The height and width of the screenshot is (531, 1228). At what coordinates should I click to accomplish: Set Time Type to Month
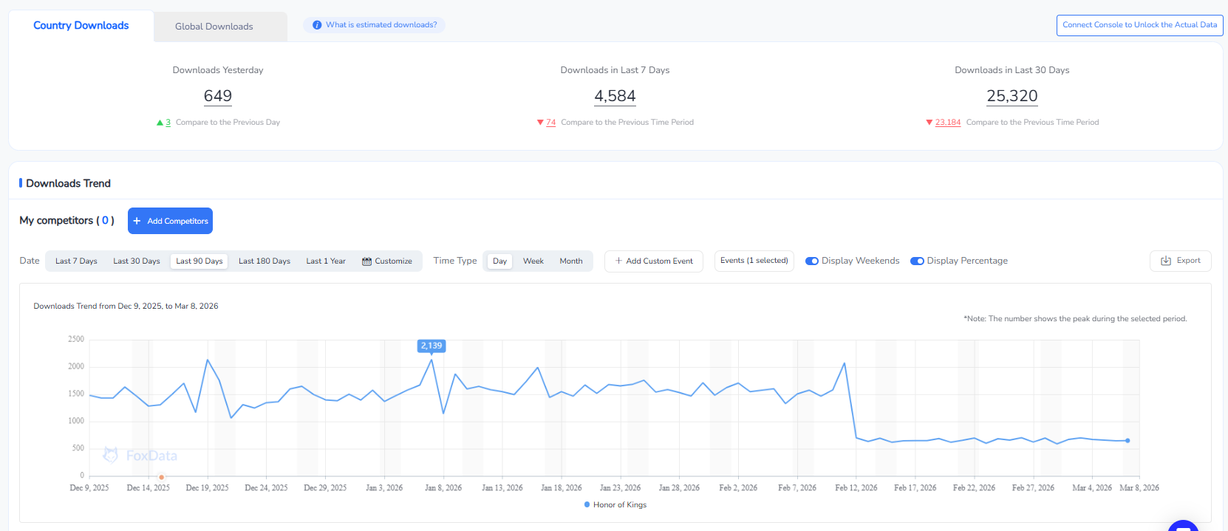[570, 261]
